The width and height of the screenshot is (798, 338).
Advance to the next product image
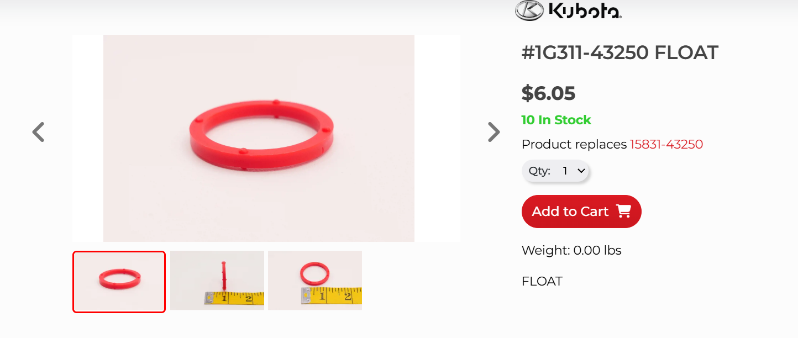[x=494, y=132]
